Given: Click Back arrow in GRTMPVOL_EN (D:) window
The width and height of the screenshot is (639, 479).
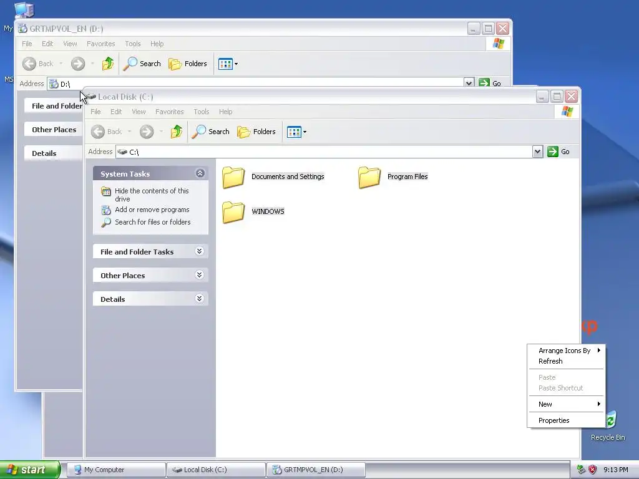Looking at the screenshot, I should pyautogui.click(x=29, y=64).
